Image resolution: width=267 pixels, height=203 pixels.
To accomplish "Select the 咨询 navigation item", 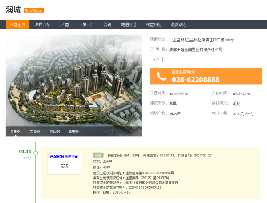I will click(x=107, y=24).
